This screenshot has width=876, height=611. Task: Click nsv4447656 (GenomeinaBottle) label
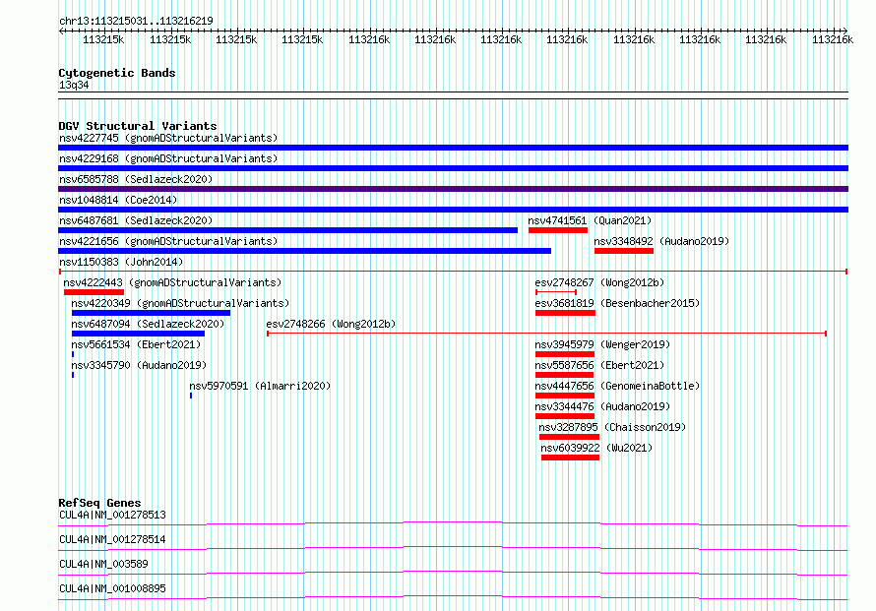pyautogui.click(x=617, y=386)
